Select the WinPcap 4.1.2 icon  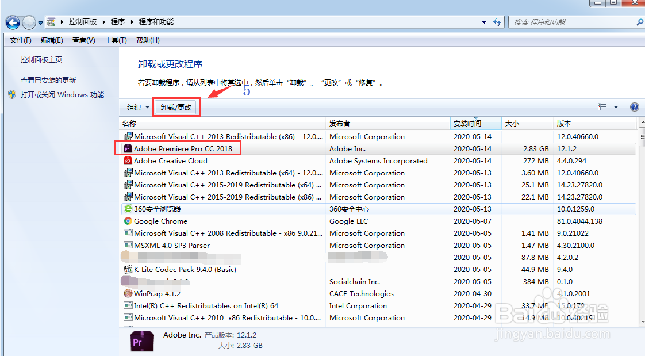128,293
